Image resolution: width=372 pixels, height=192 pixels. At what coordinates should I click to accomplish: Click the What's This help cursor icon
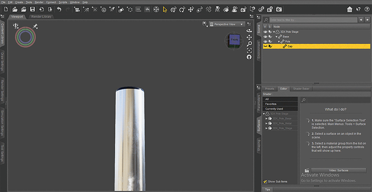358,9
